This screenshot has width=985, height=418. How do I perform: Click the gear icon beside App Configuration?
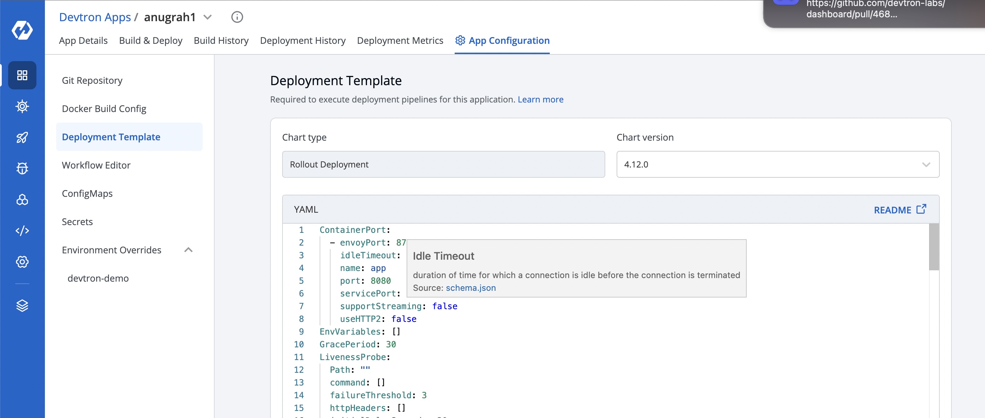tap(460, 41)
